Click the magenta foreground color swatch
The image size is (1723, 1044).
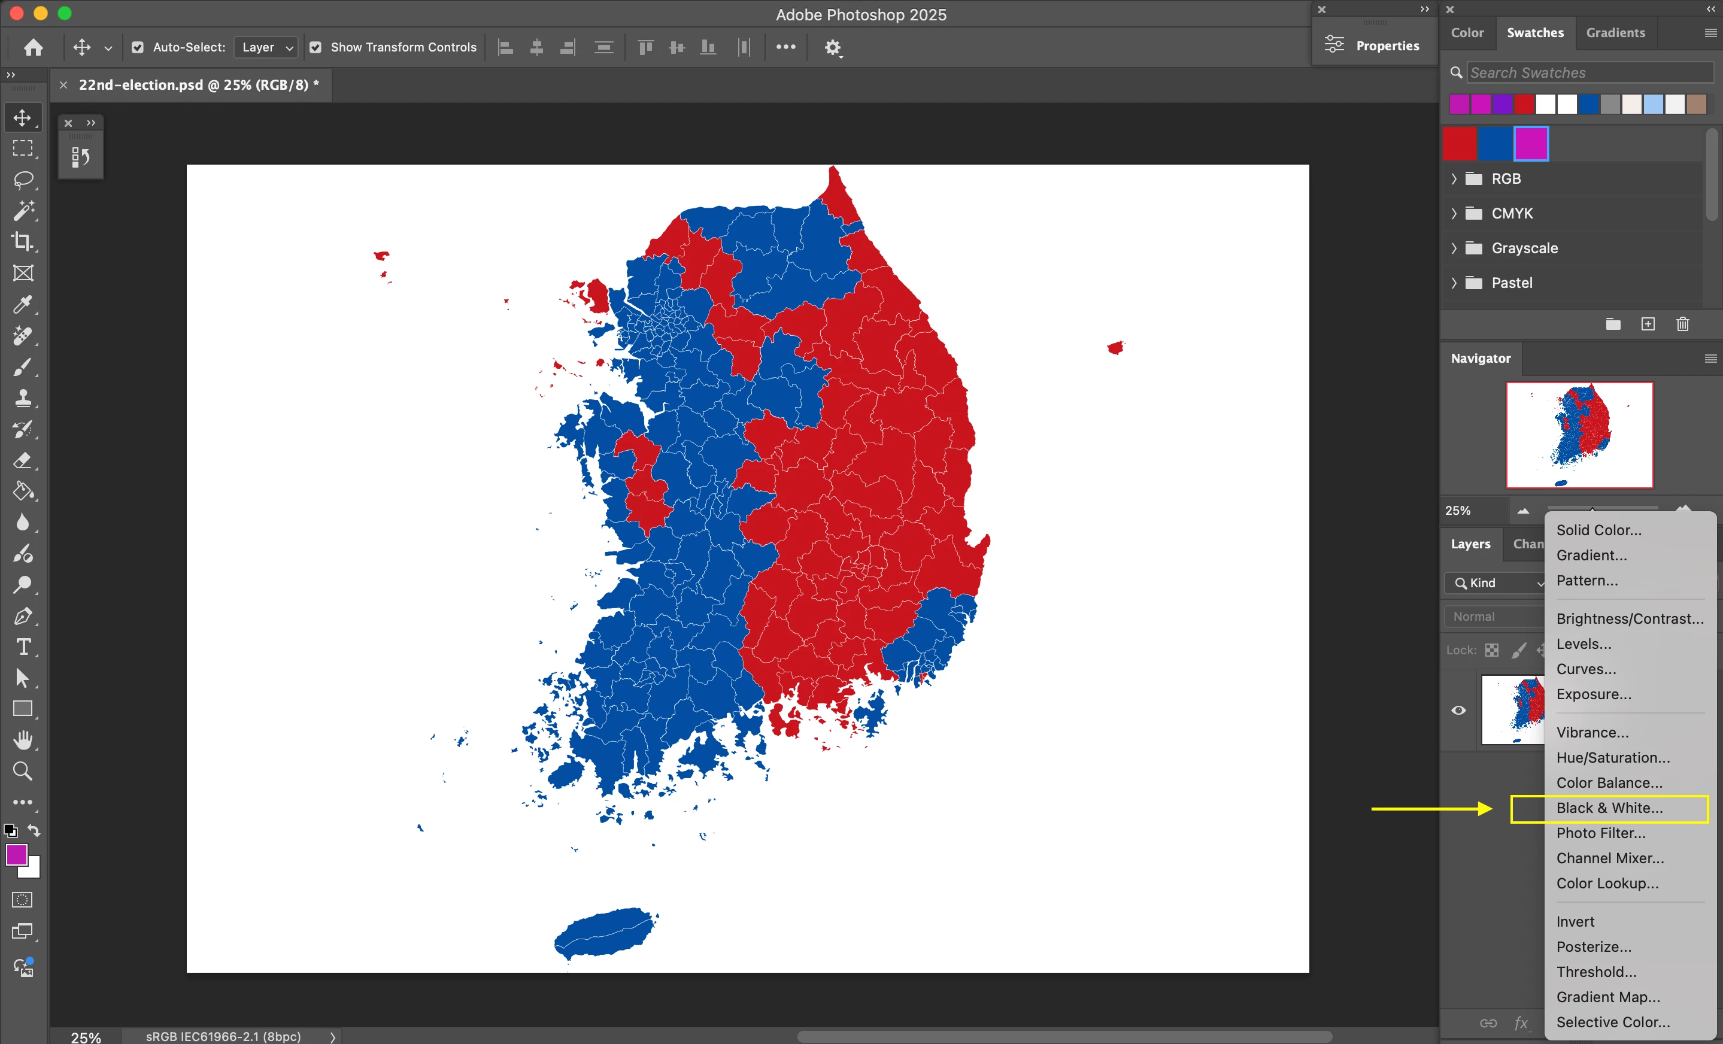click(16, 854)
